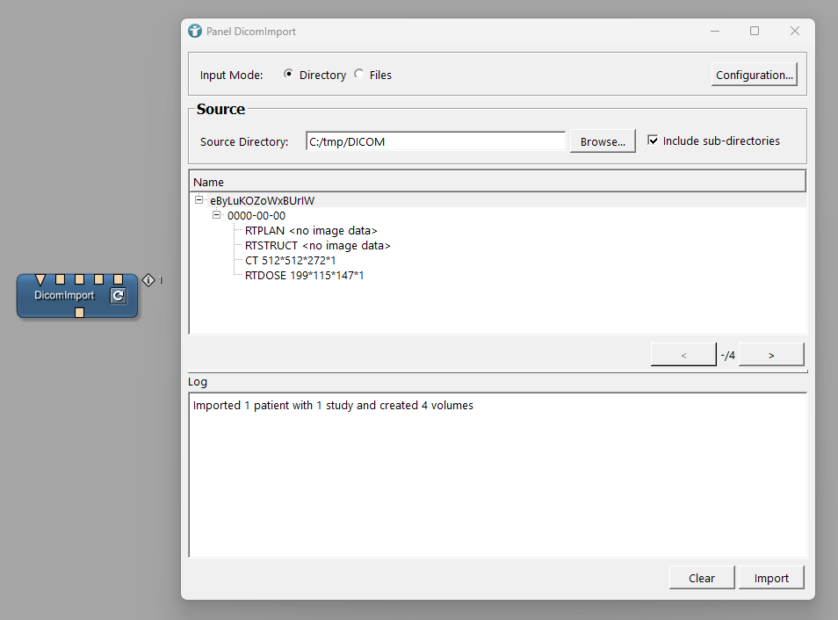Select the CT 512*512*272*1 volume
The image size is (838, 620).
point(290,261)
